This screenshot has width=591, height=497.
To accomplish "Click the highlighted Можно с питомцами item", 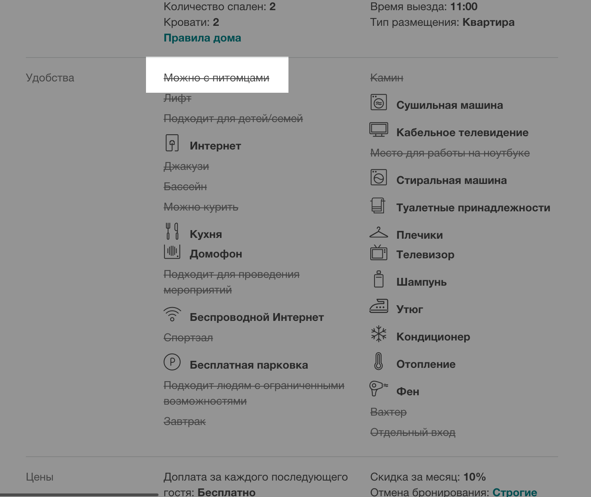I will point(216,78).
